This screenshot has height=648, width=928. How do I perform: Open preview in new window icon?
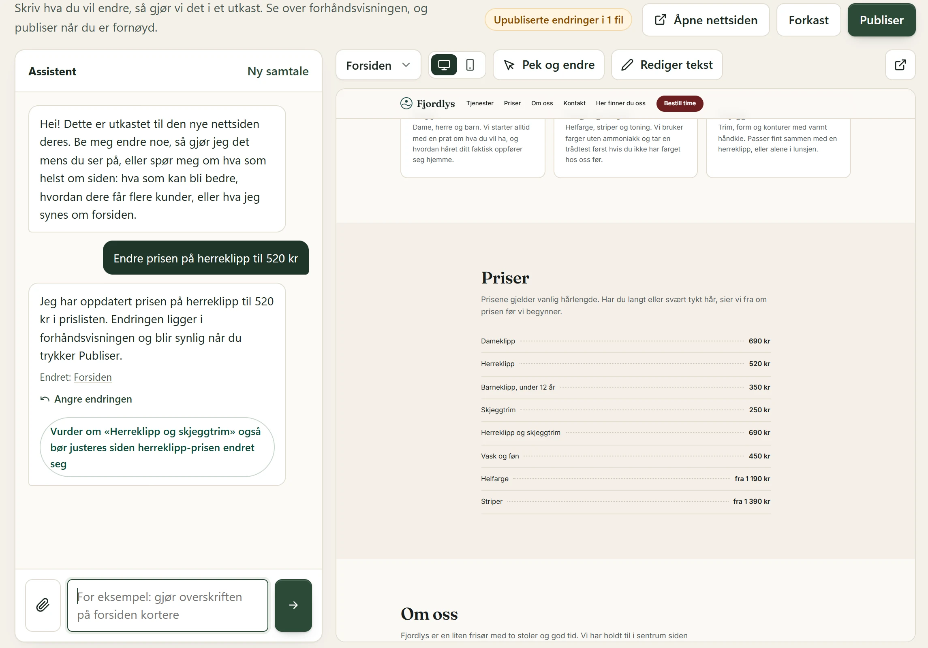click(x=900, y=65)
